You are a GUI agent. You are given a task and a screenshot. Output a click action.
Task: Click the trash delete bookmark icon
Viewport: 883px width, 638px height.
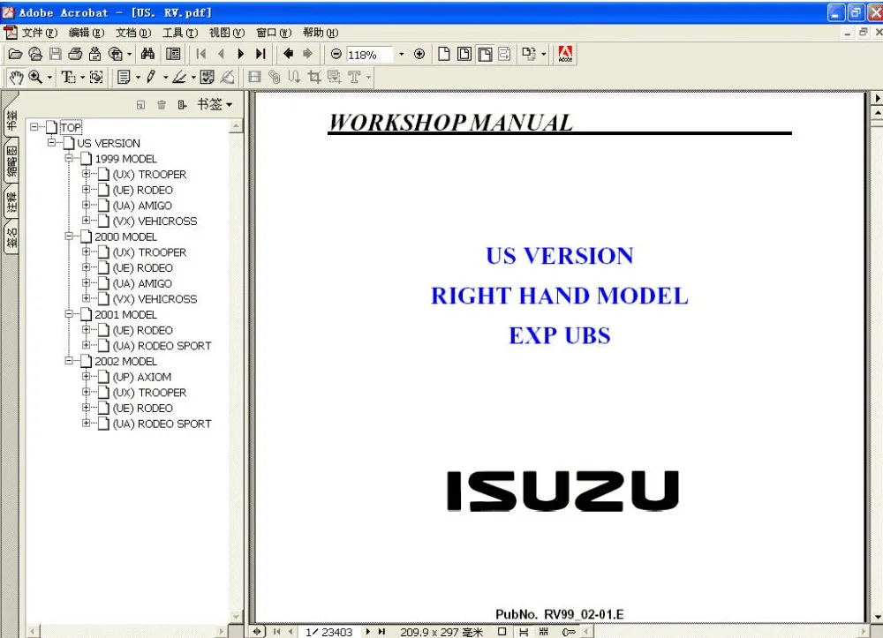[162, 105]
